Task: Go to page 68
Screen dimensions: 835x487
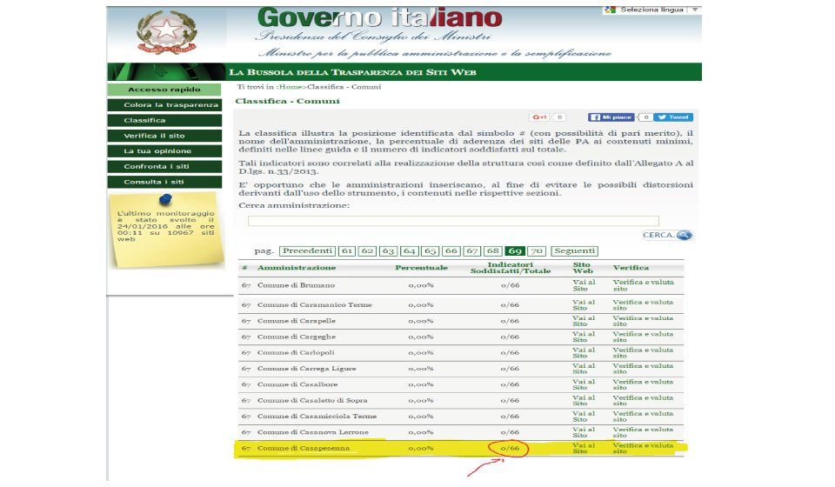Action: (493, 250)
